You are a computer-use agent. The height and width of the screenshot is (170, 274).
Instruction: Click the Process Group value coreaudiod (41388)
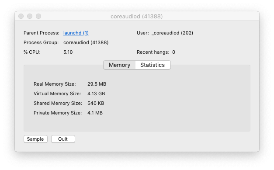(x=86, y=42)
